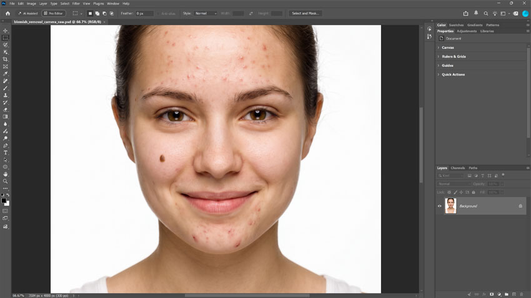Click the Background layer thumbnail
The height and width of the screenshot is (298, 531).
tap(450, 206)
